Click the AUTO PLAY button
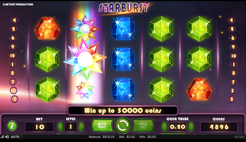 (103, 125)
